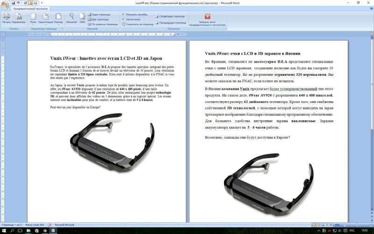Open the round Office button menu
This screenshot has width=374, height=234.
point(5,5)
